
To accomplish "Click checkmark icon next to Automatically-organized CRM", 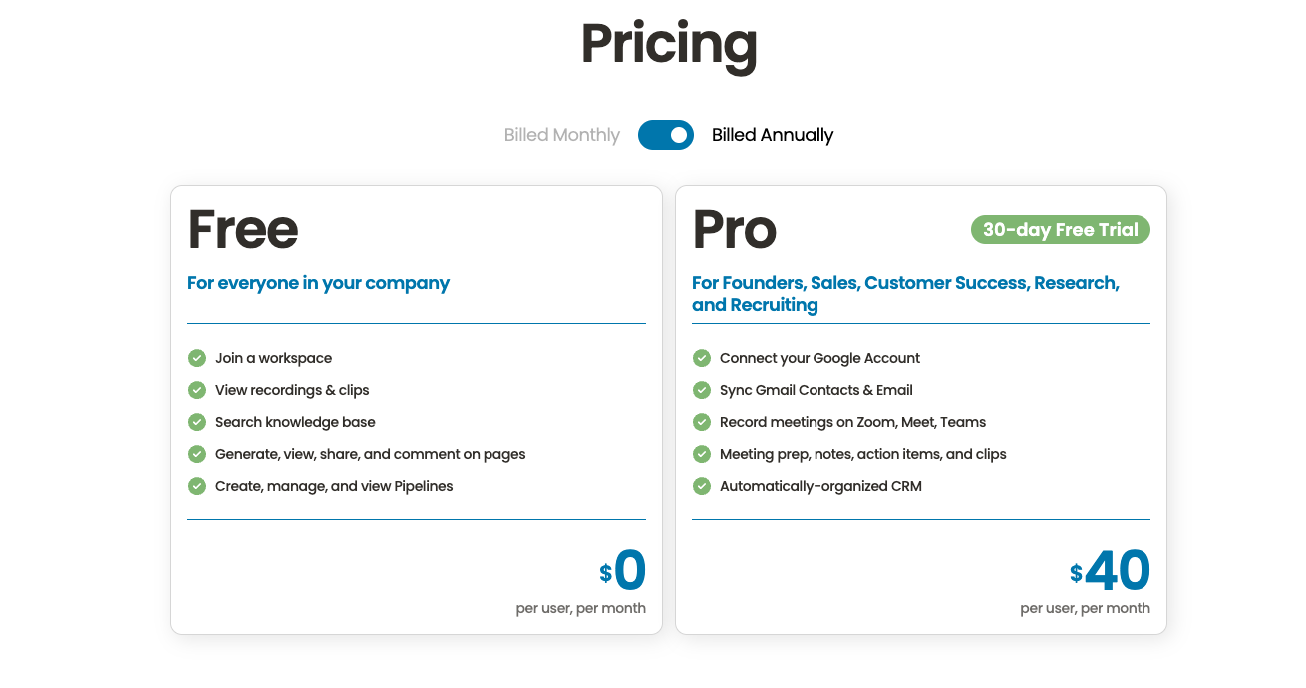I will 702,486.
